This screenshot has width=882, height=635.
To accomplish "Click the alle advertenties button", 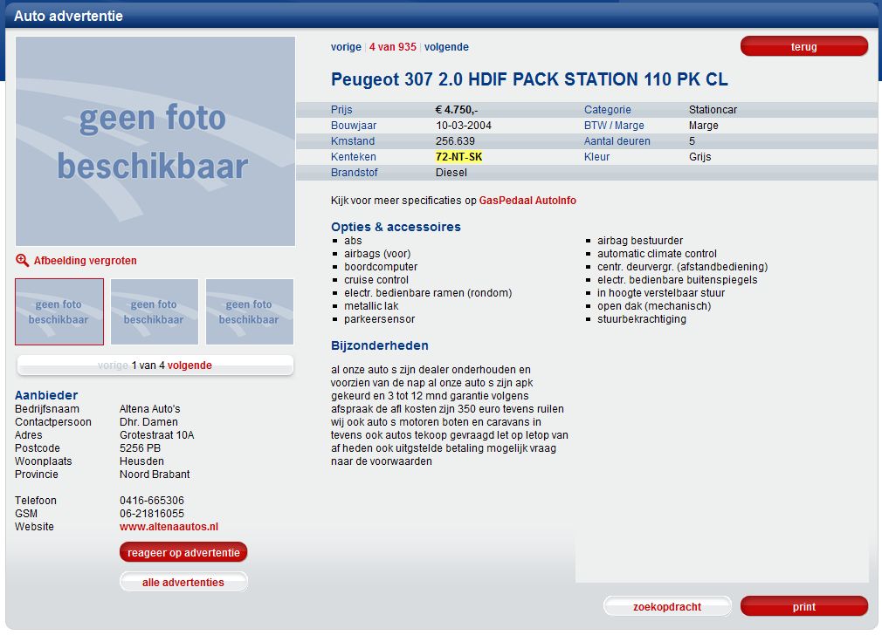I will point(183,582).
